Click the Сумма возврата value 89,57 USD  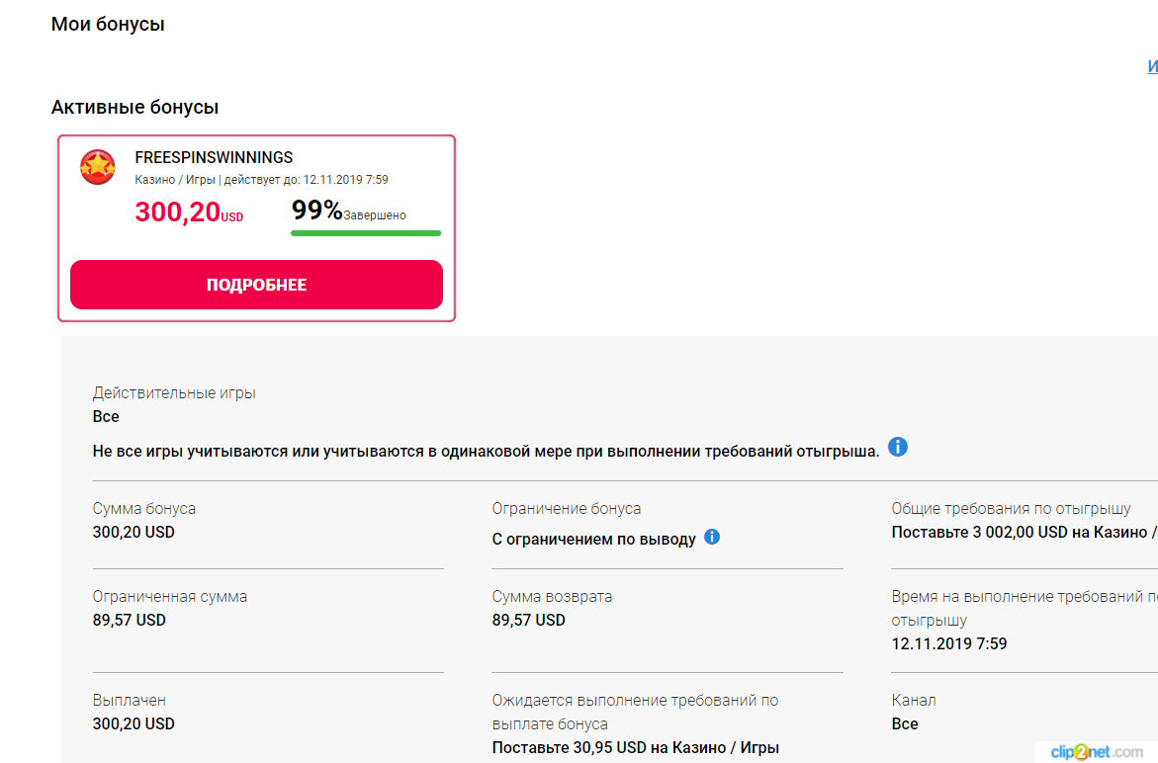529,621
